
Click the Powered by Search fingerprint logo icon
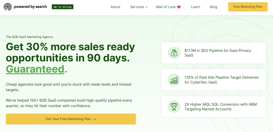(8, 7)
